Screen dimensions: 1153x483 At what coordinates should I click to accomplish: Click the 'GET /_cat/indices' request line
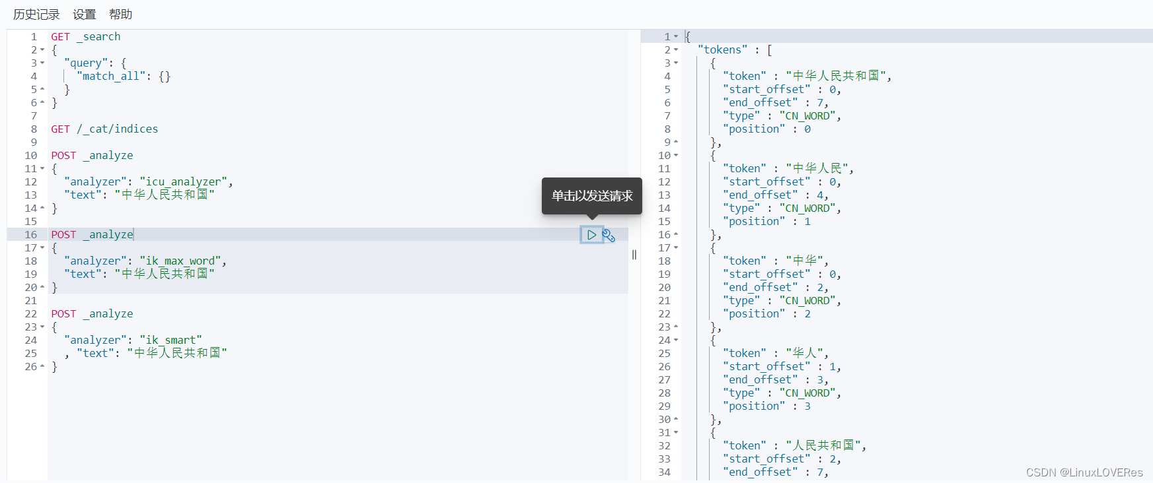pyautogui.click(x=104, y=129)
